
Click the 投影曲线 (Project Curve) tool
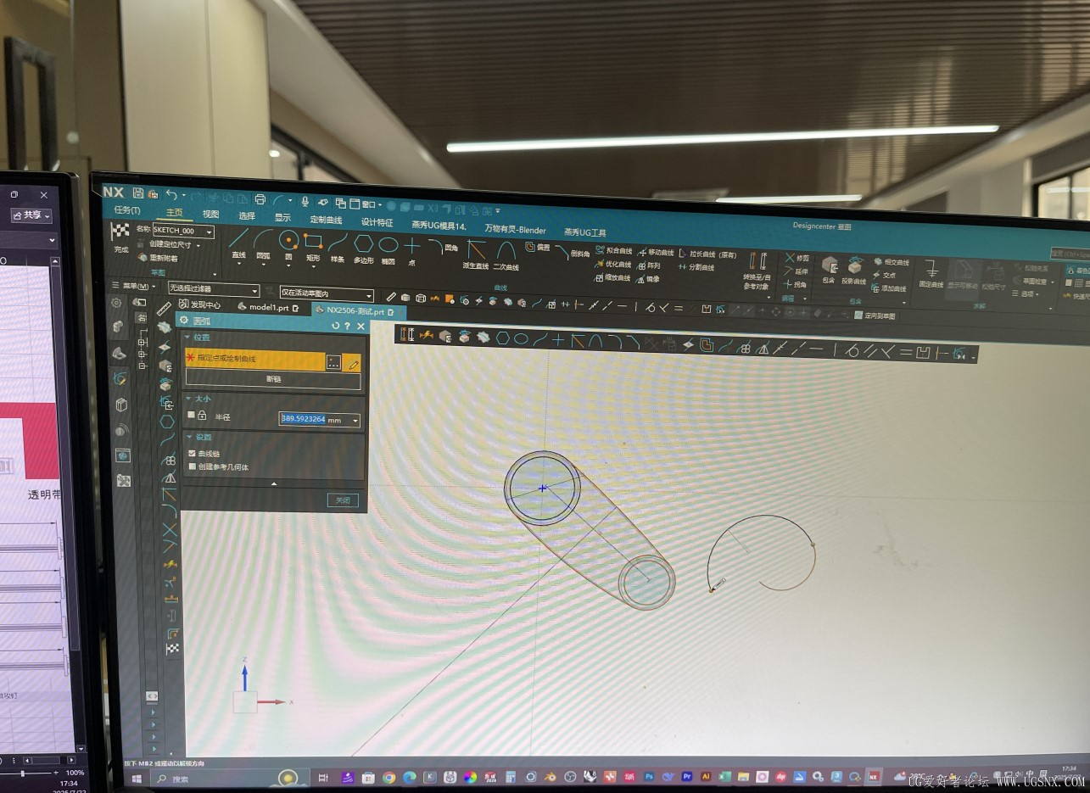(x=854, y=271)
